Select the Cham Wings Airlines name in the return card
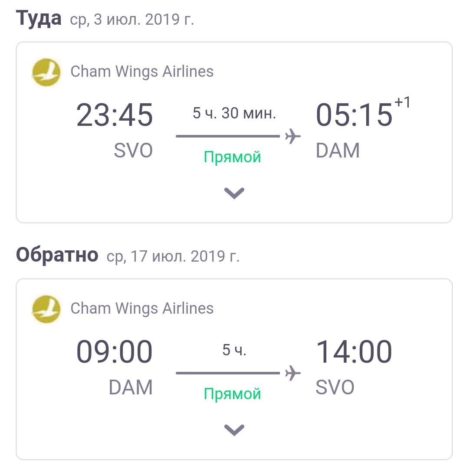Viewport: 453px width, 469px height. (x=142, y=308)
